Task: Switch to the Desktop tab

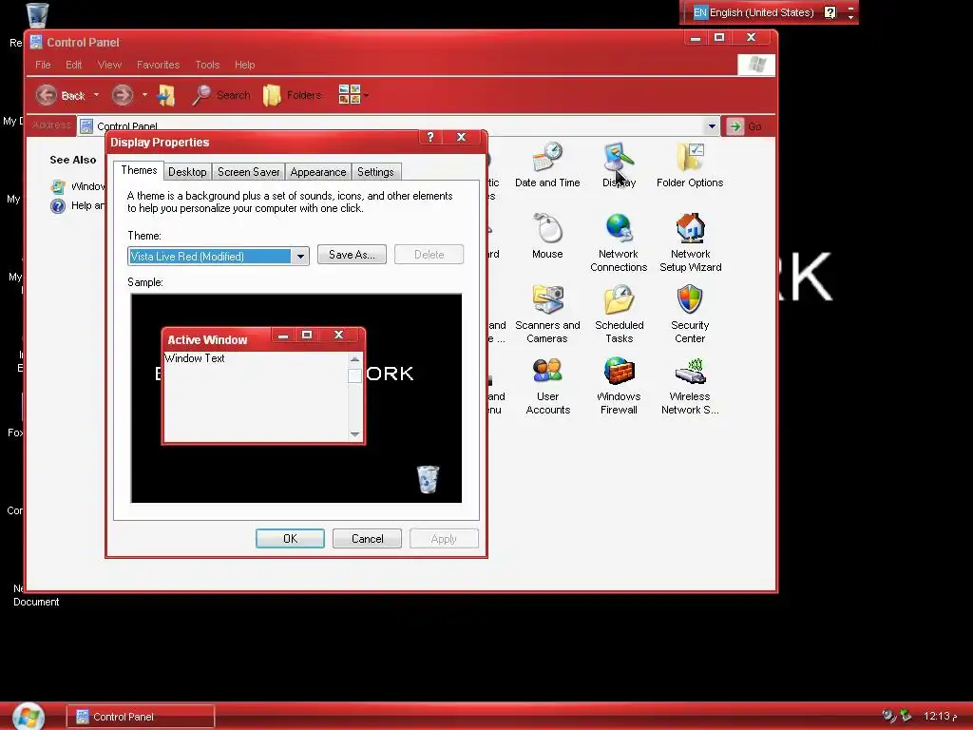Action: [x=187, y=172]
